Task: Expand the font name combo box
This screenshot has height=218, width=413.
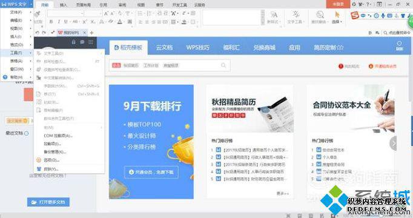Action: tap(82, 13)
